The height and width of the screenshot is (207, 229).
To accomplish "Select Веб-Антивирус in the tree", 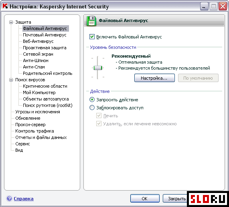I will click(38, 41).
